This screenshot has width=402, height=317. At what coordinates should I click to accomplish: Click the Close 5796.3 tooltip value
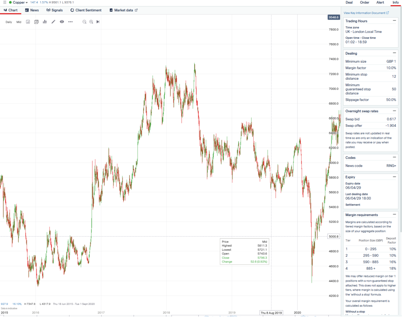(262, 258)
